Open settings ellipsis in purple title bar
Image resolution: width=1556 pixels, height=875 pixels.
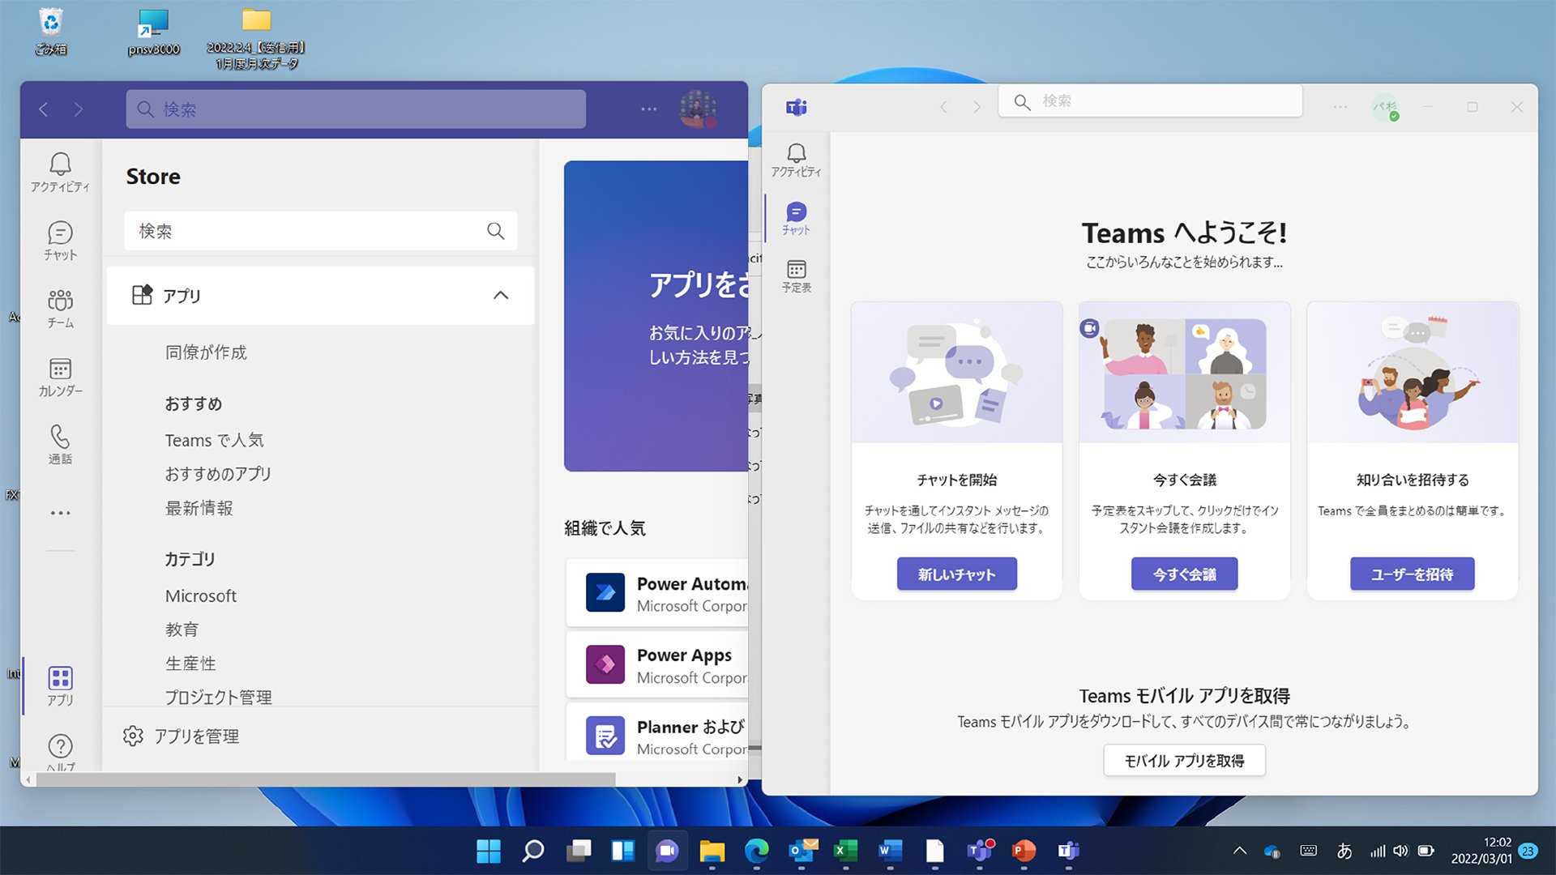click(x=649, y=109)
